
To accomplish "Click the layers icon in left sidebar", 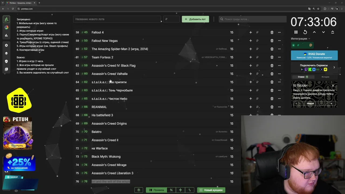I will tap(6, 53).
